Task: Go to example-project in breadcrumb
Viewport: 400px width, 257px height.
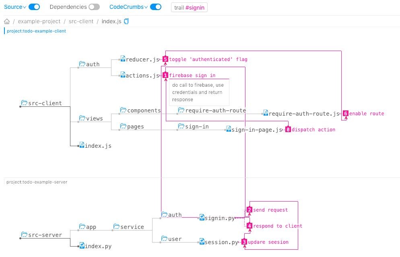Action: click(x=39, y=21)
